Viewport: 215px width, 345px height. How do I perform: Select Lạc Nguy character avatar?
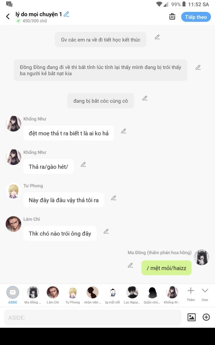pos(132,295)
